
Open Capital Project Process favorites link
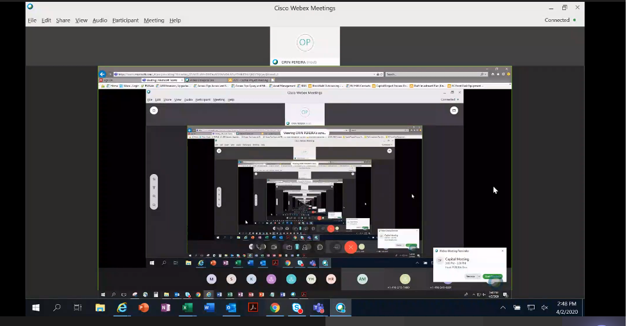pos(390,85)
